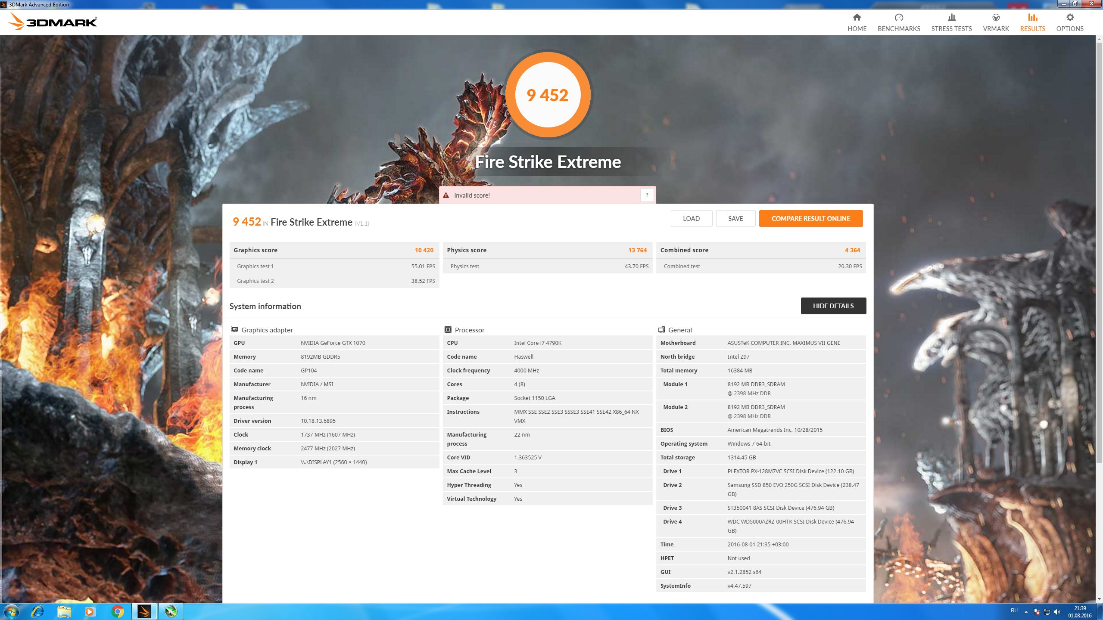Viewport: 1103px width, 620px height.
Task: Open Internet Explorer from taskbar
Action: 37,611
